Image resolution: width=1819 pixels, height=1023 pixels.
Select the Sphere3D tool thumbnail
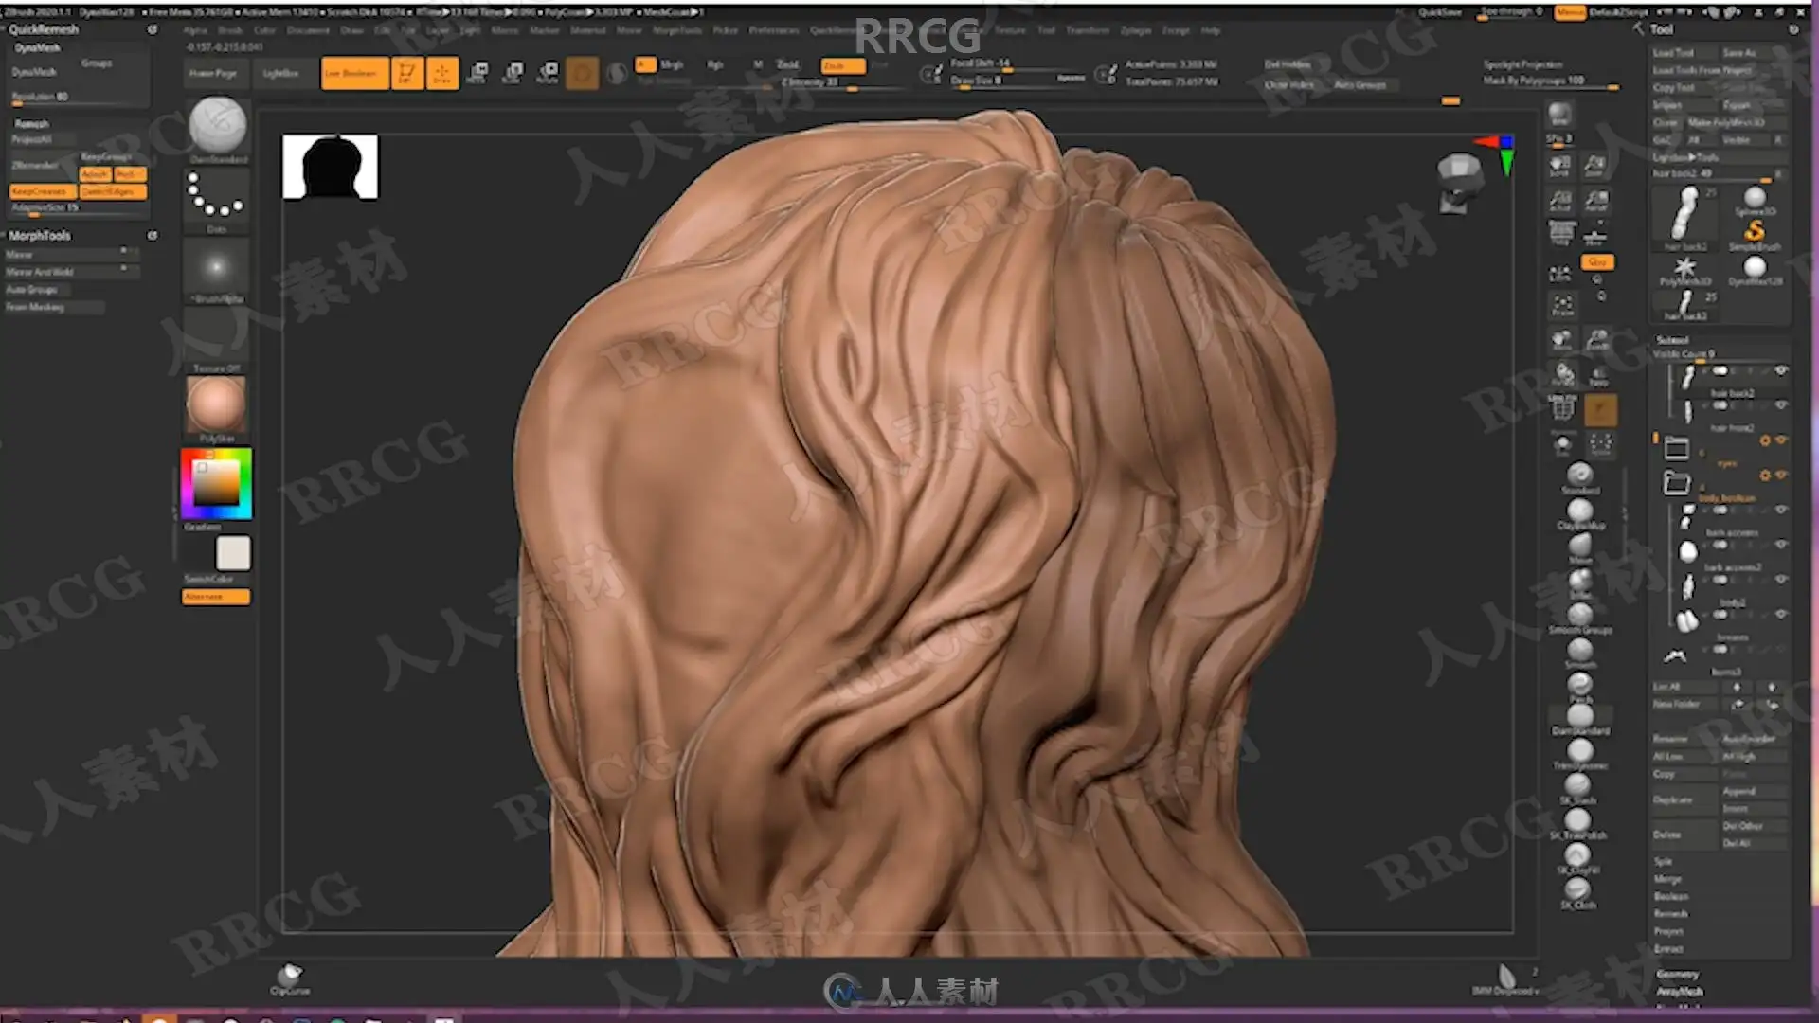(1755, 201)
